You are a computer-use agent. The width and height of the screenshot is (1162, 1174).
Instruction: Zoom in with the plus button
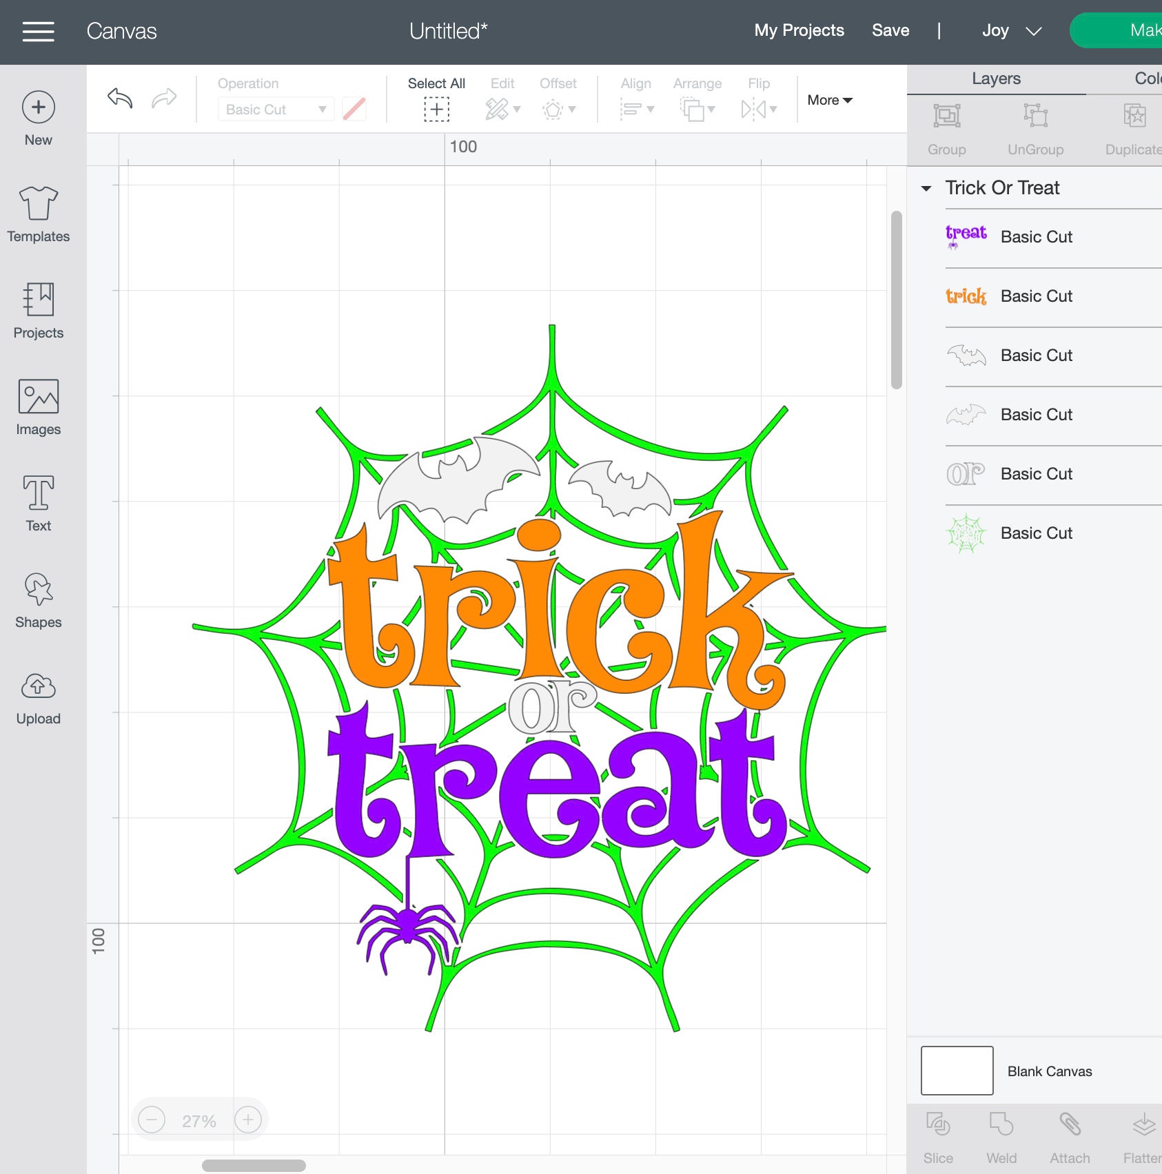point(248,1120)
